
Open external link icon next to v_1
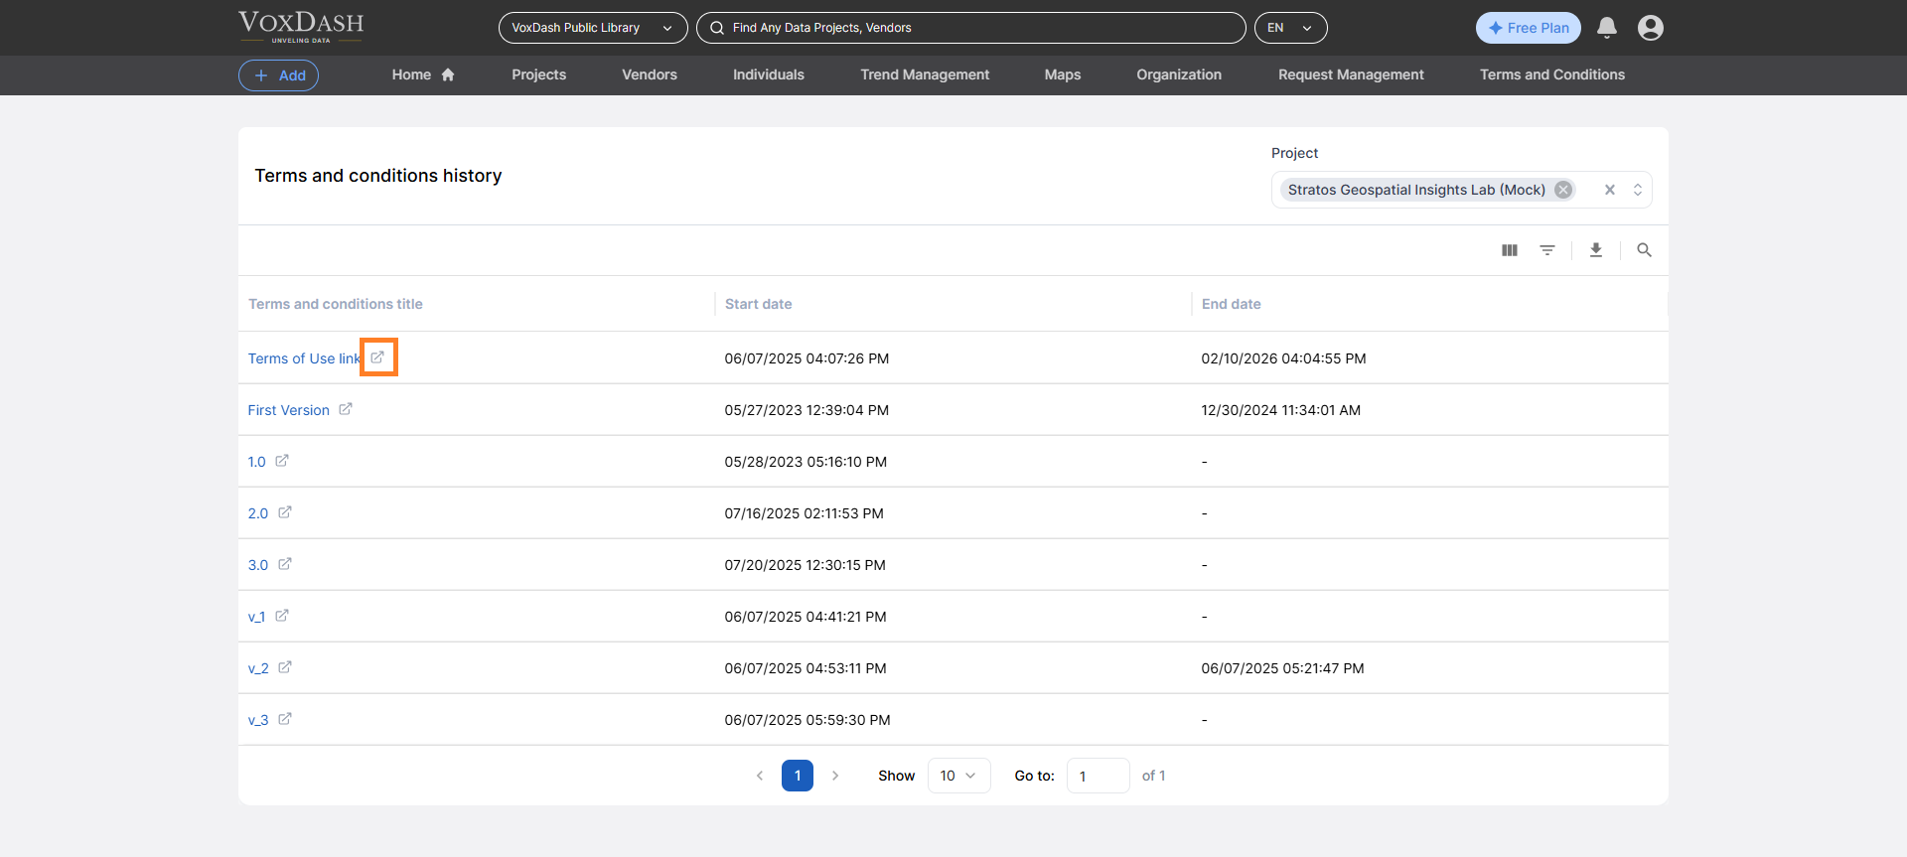click(282, 616)
